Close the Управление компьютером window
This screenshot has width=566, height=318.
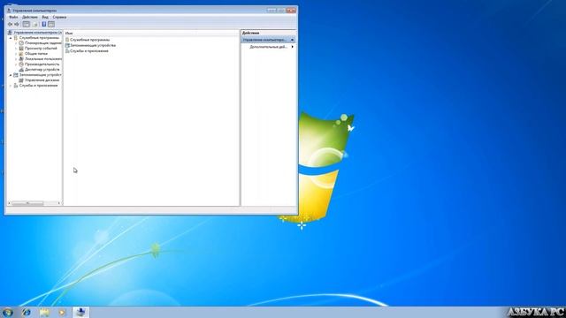291,11
